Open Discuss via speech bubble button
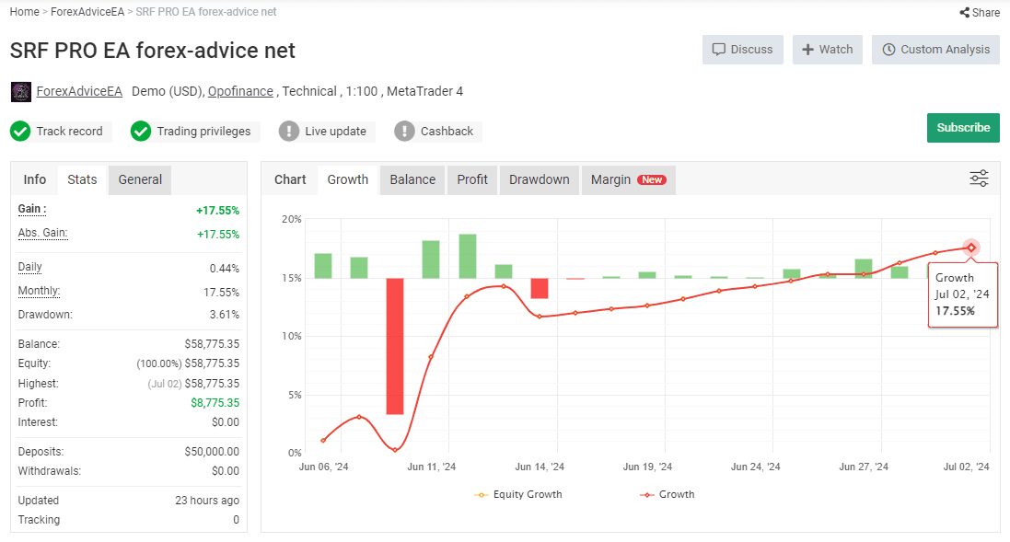The width and height of the screenshot is (1010, 542). (x=743, y=50)
